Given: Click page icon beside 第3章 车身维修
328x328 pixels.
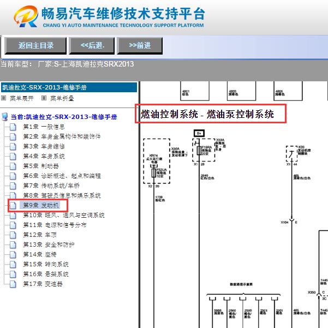Looking at the screenshot, I should [13, 147].
